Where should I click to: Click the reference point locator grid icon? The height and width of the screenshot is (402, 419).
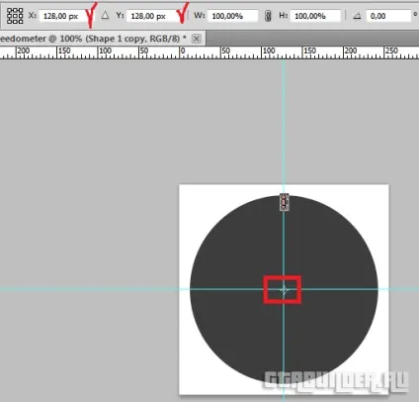[15, 16]
